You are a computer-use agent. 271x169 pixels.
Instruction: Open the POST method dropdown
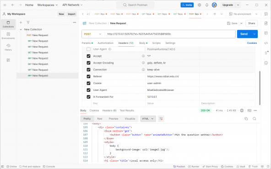click(93, 34)
